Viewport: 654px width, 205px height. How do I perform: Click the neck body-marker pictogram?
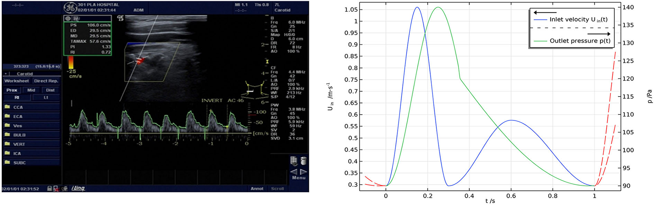[x=255, y=90]
